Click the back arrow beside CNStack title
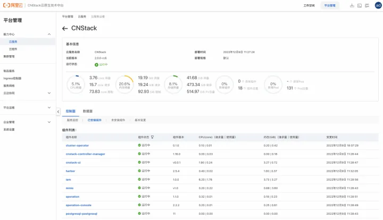Image resolution: width=383 pixels, height=220 pixels. pos(65,29)
